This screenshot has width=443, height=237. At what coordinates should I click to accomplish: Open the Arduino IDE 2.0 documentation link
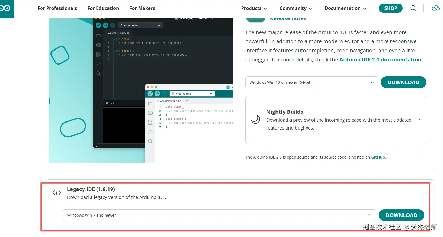[380, 60]
